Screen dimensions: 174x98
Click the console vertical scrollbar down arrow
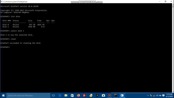[173, 92]
